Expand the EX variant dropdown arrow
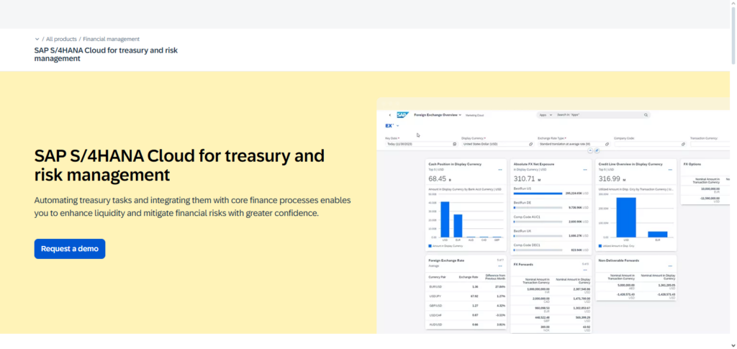Viewport: 737px width, 349px height. (397, 126)
